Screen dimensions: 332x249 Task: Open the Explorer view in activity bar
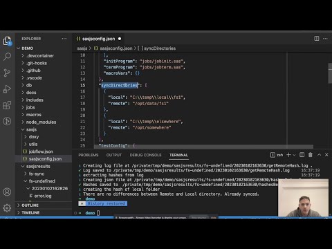point(7,41)
